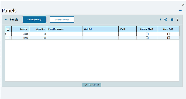
Task: Toggle the select-all header checkbox
Action: click(x=8, y=29)
